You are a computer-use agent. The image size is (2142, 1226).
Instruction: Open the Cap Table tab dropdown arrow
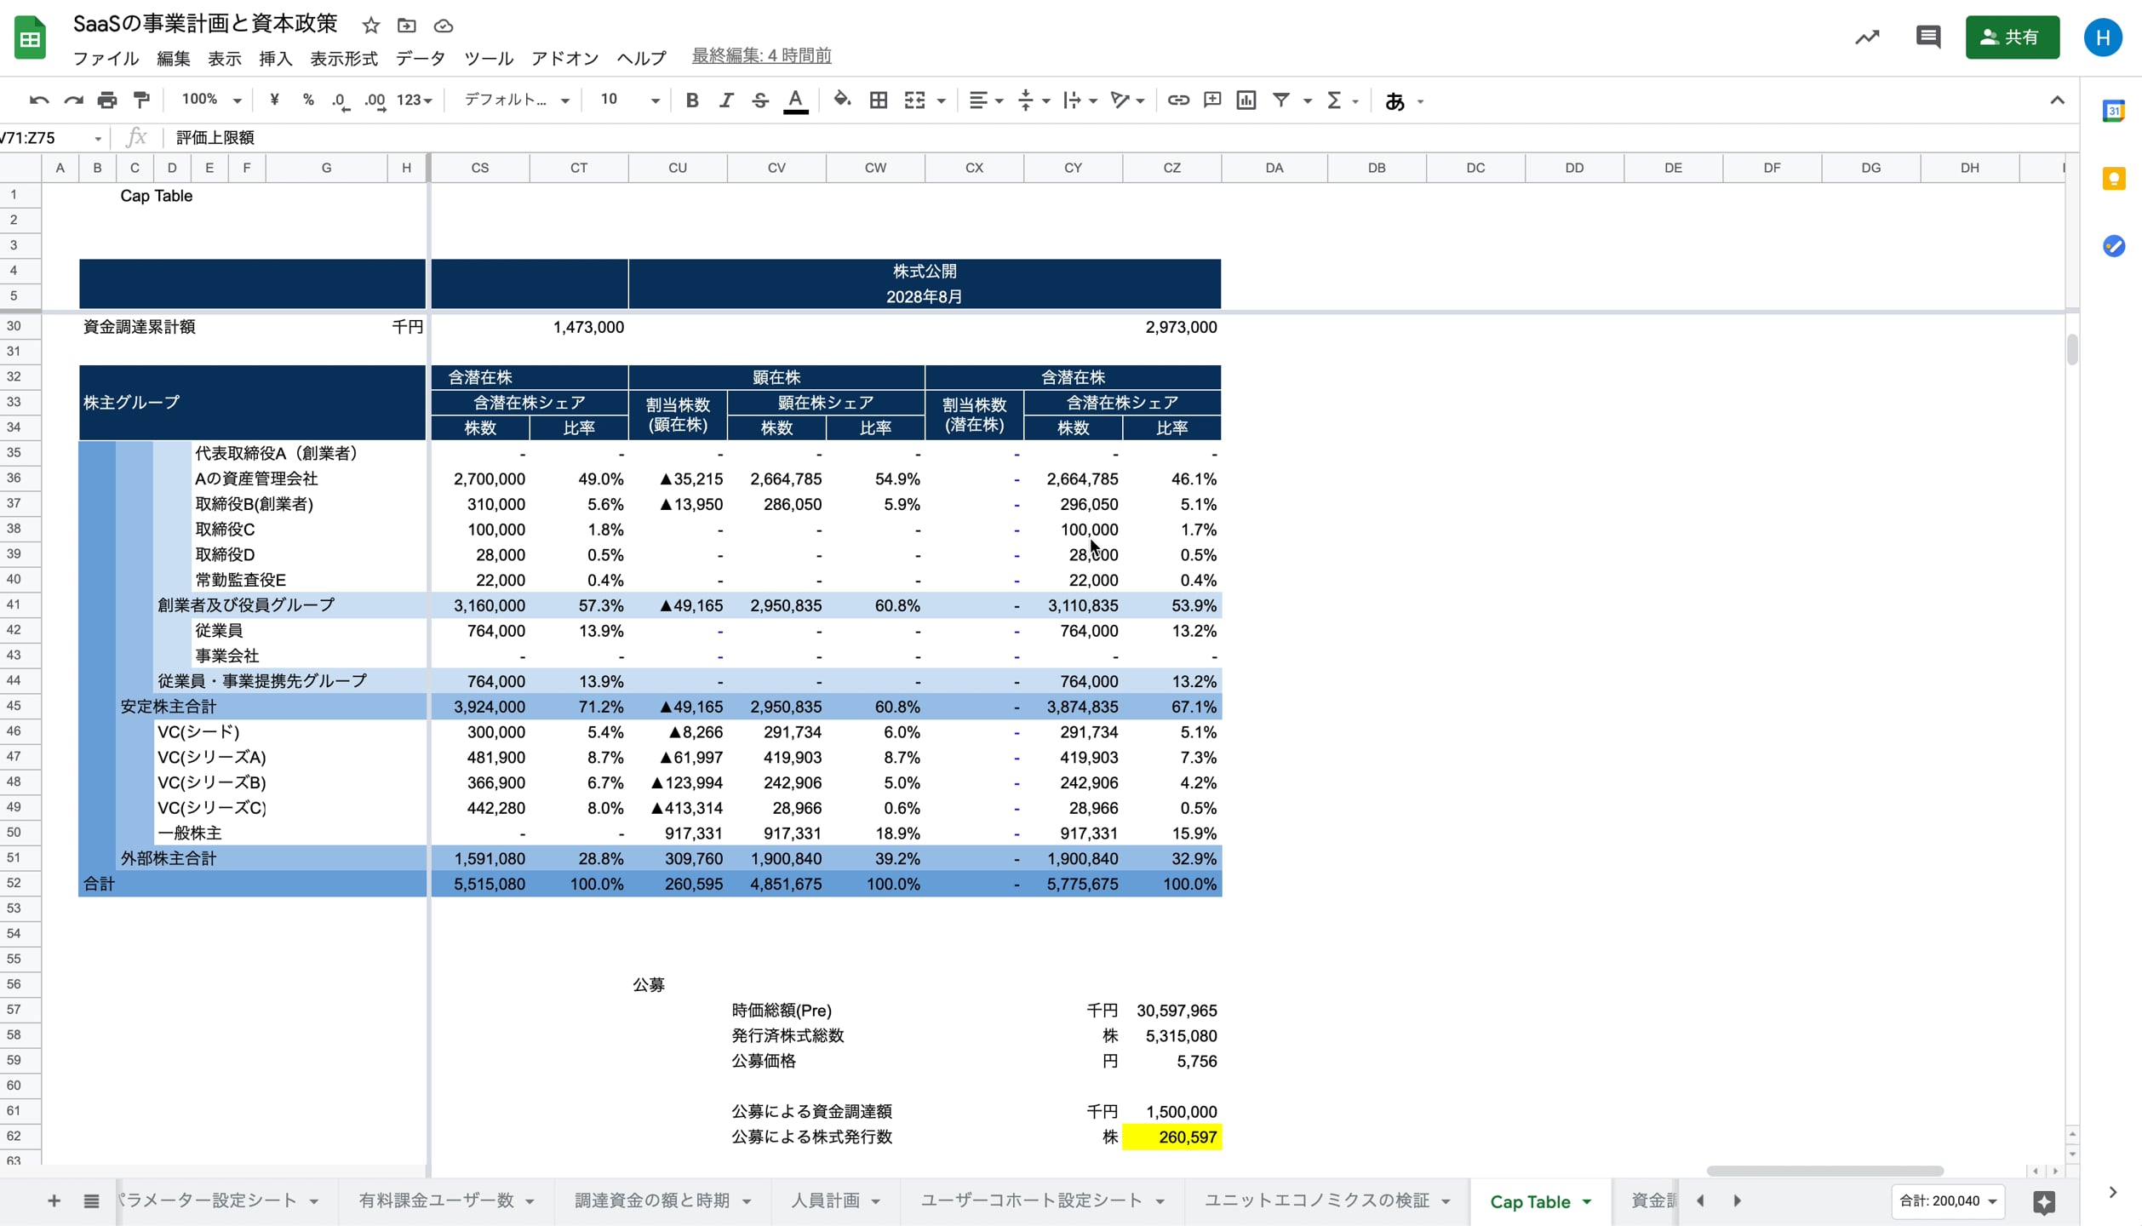pyautogui.click(x=1587, y=1201)
